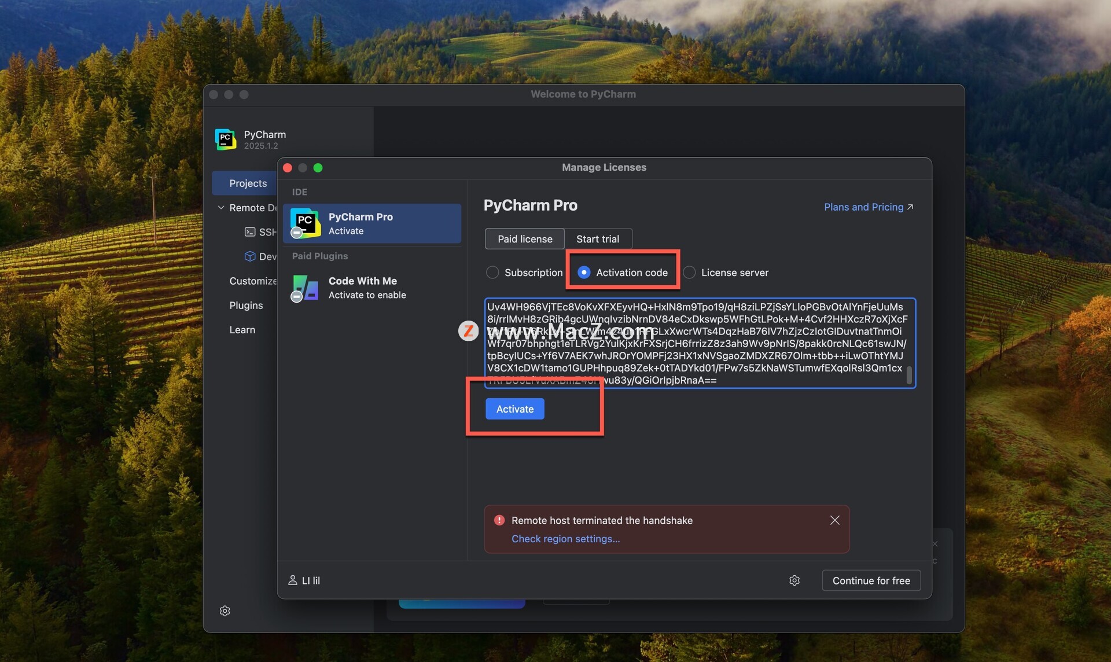Switch to the Paid license tab

tap(525, 239)
